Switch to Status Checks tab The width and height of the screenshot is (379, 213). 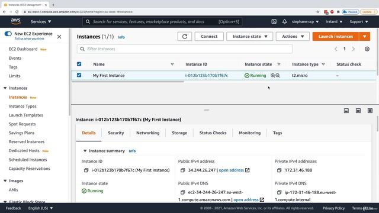tap(213, 133)
